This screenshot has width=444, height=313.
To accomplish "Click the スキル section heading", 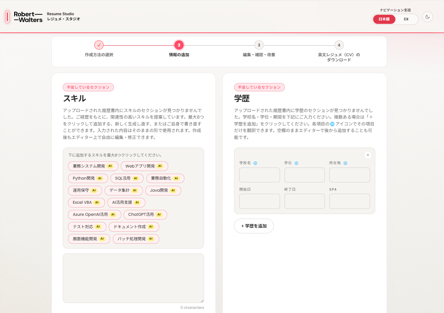I will (x=75, y=99).
